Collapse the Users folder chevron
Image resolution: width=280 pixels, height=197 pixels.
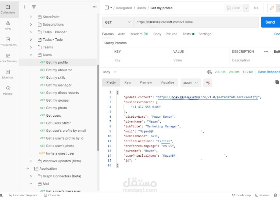31,55
